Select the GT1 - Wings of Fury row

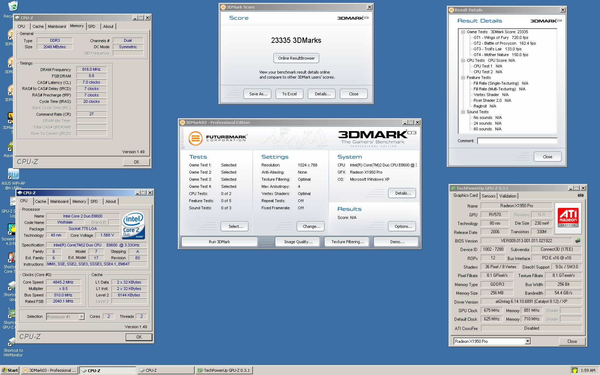click(501, 37)
